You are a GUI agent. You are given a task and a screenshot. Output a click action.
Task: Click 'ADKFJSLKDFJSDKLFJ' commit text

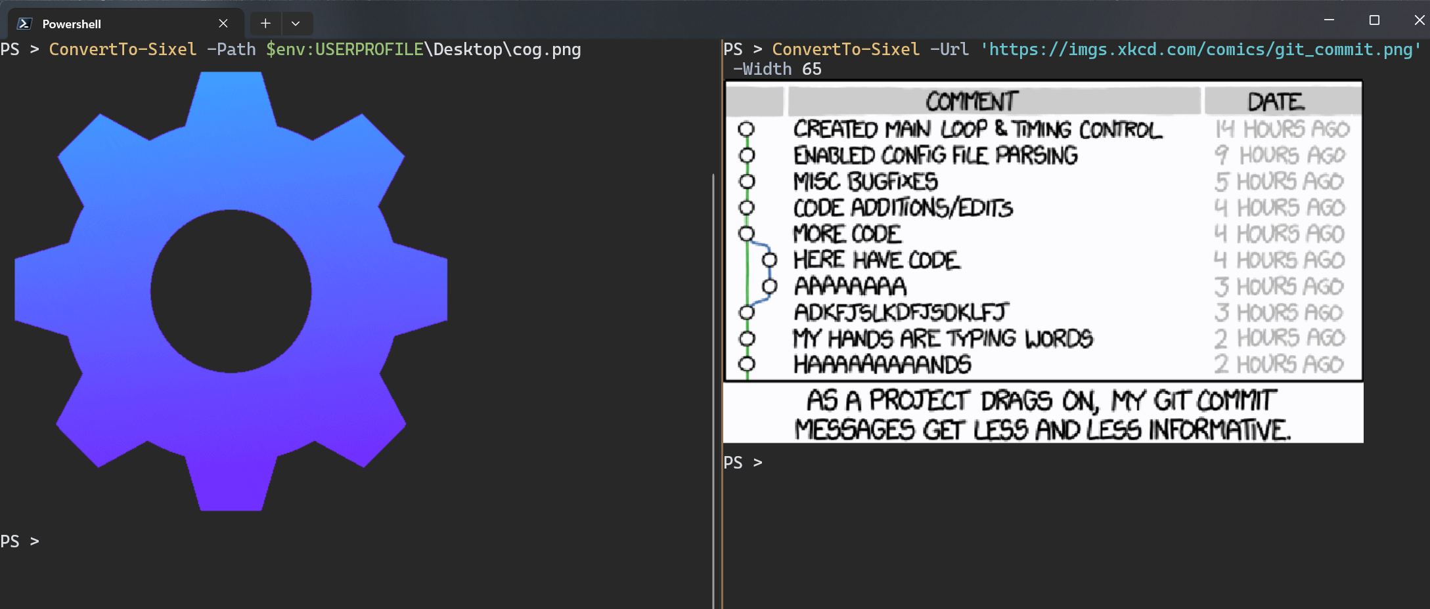click(901, 312)
